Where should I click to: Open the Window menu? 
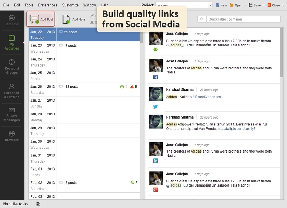click(90, 5)
